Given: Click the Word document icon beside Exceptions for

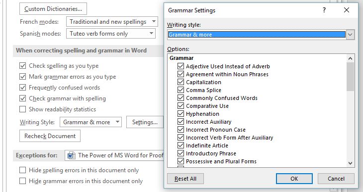Looking at the screenshot, I should (71, 155).
